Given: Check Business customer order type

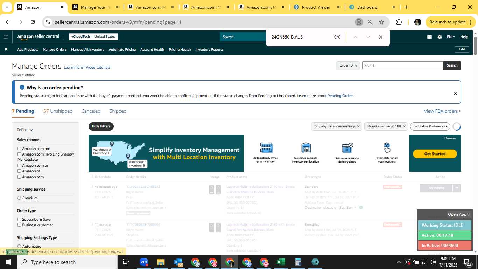Looking at the screenshot, I should pos(19,225).
